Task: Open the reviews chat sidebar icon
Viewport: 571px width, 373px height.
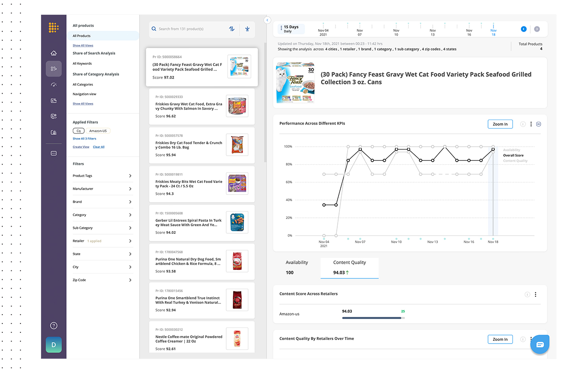Action: pyautogui.click(x=54, y=116)
